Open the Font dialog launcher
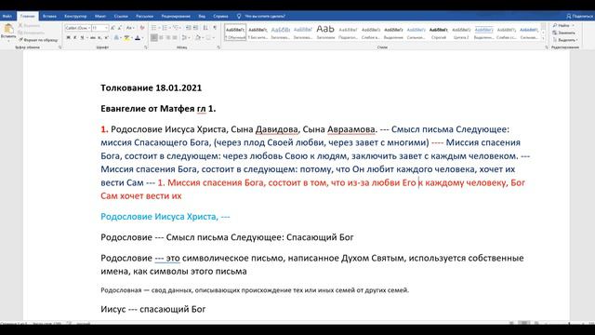This screenshot has height=335, width=595. pos(146,47)
